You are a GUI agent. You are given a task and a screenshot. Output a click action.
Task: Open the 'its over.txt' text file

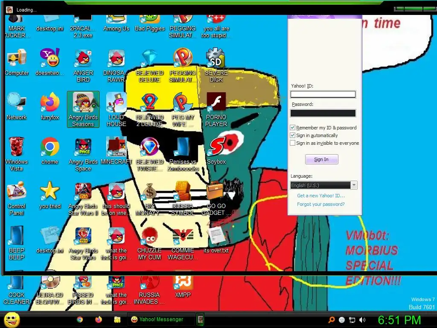coord(216,239)
